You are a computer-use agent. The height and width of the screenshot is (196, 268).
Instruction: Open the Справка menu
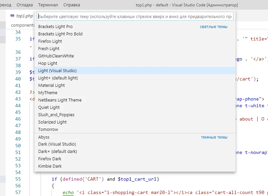tap(71, 5)
